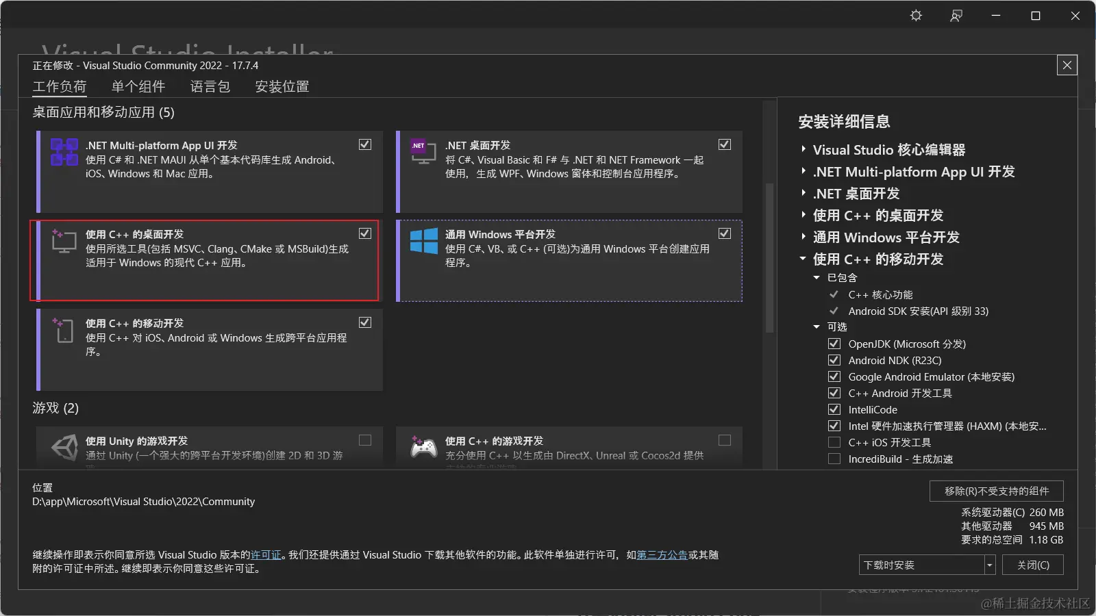
Task: Click the Windows logo on the 通用 Windows 平台开发 card
Action: (x=423, y=241)
